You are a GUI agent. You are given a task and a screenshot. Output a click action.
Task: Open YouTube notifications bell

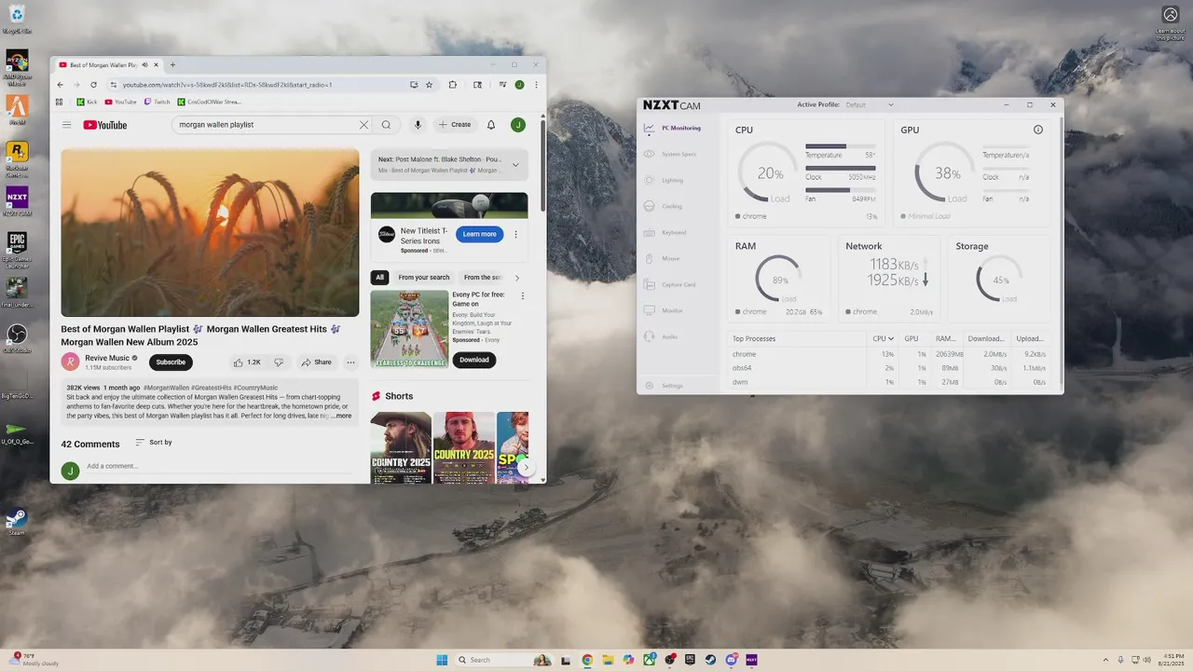491,125
